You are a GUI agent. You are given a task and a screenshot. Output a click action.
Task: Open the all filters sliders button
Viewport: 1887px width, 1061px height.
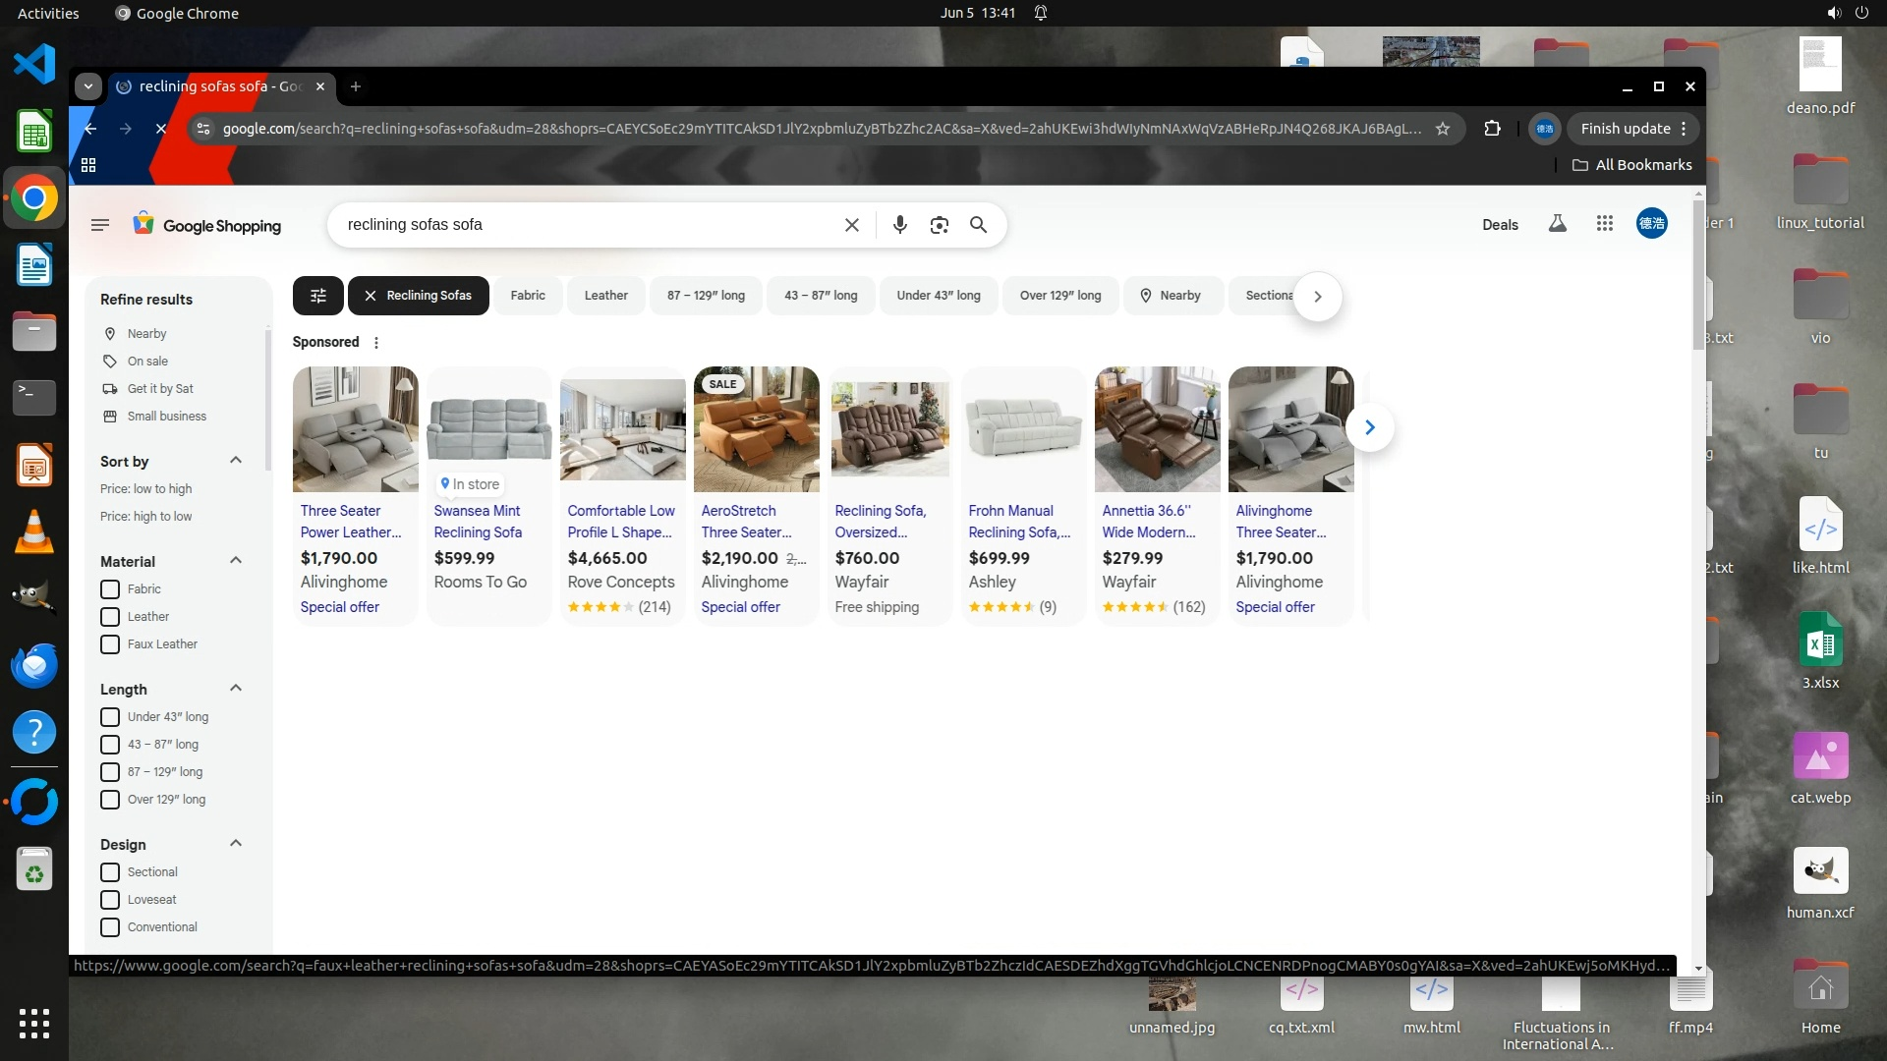pyautogui.click(x=317, y=296)
